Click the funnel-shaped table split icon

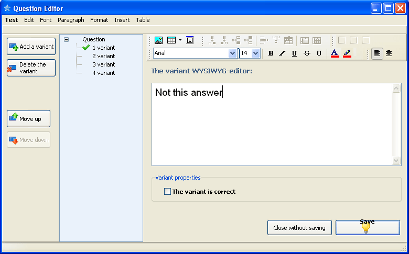[276, 40]
